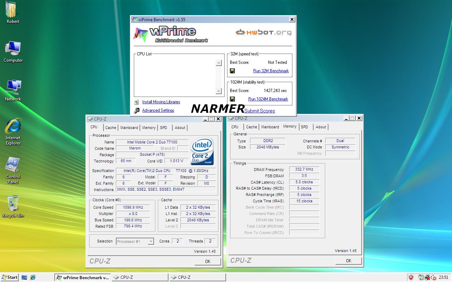
Task: Open the Mainboard tab in right CPU-Z window
Action: pyautogui.click(x=270, y=127)
